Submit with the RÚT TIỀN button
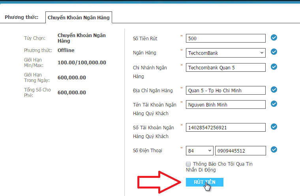 coord(204,182)
